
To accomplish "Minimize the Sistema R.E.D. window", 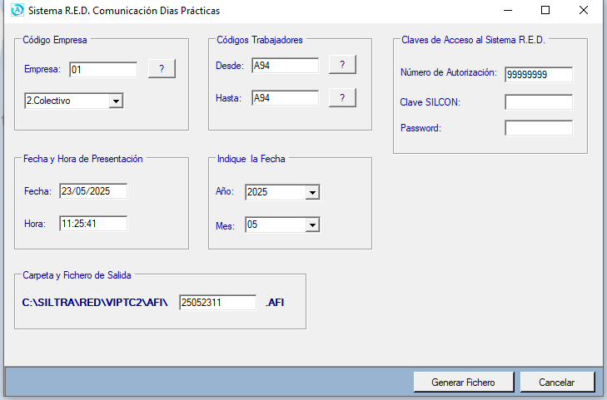I will point(508,10).
